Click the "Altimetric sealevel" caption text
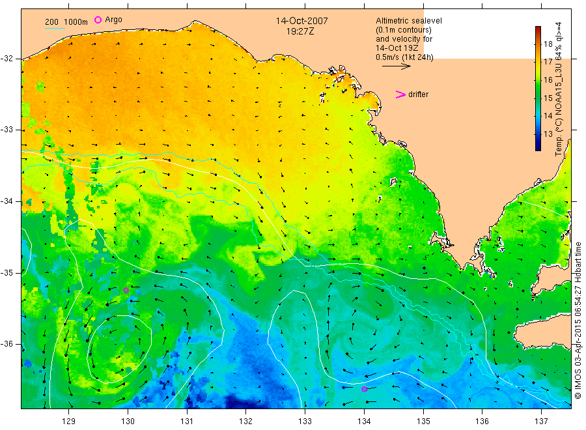This screenshot has width=586, height=430. (409, 21)
